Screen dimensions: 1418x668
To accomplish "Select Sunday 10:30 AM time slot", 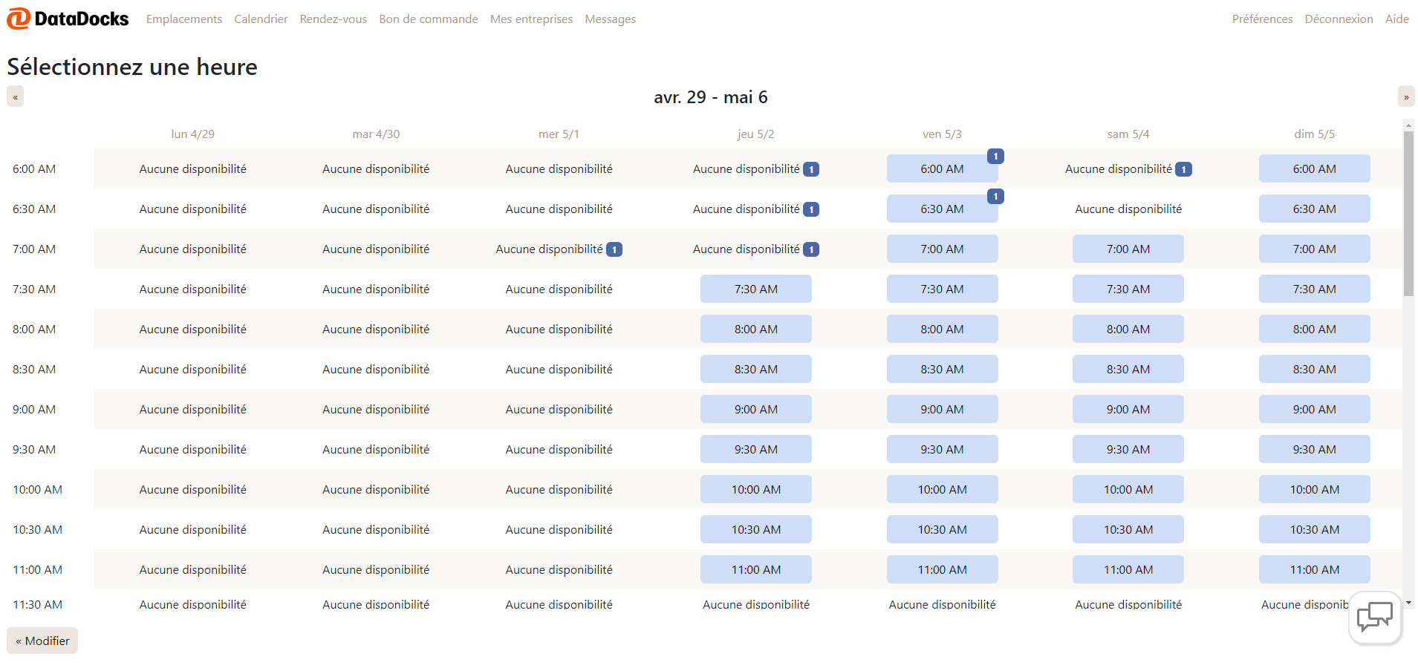I will click(x=1314, y=529).
